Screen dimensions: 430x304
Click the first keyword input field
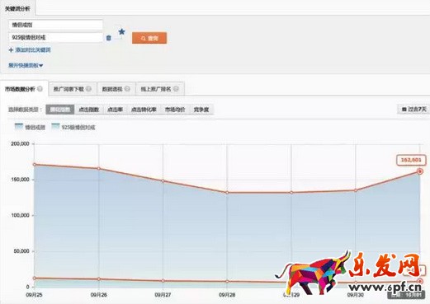tap(56, 25)
